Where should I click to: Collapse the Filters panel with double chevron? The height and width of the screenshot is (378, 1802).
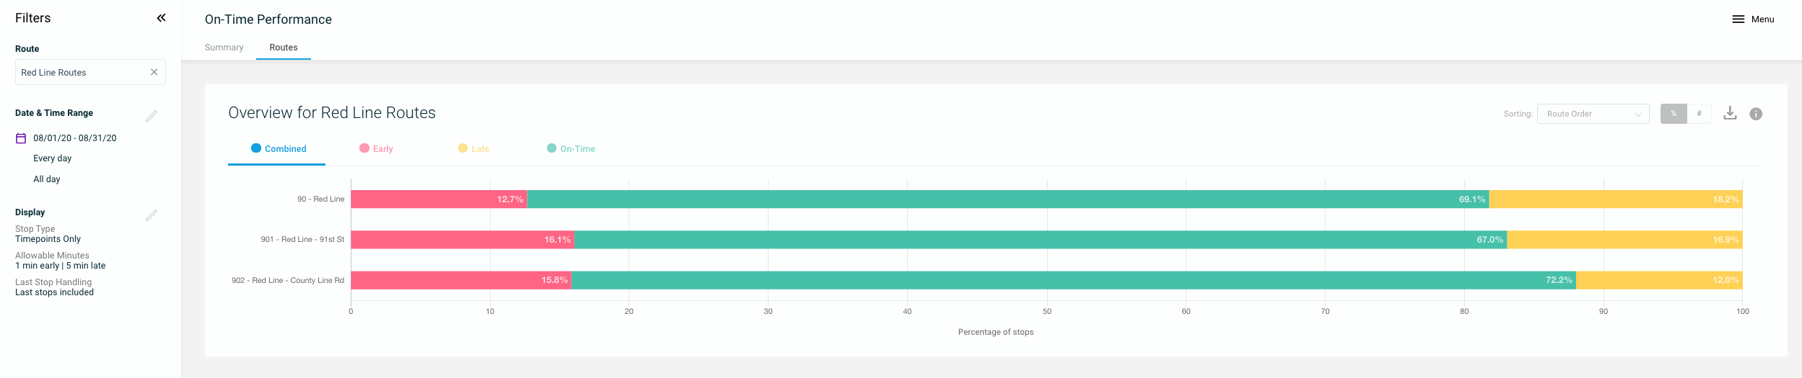coord(161,18)
